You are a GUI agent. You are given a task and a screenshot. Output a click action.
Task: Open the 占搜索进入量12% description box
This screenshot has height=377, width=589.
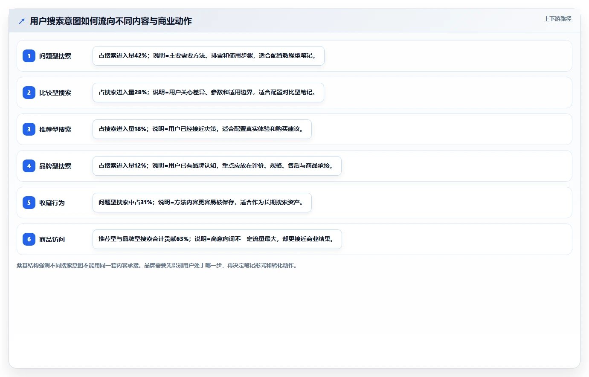coord(217,166)
